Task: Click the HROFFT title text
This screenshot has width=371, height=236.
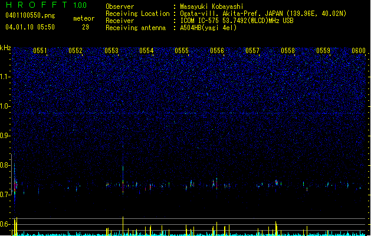Action: click(37, 5)
